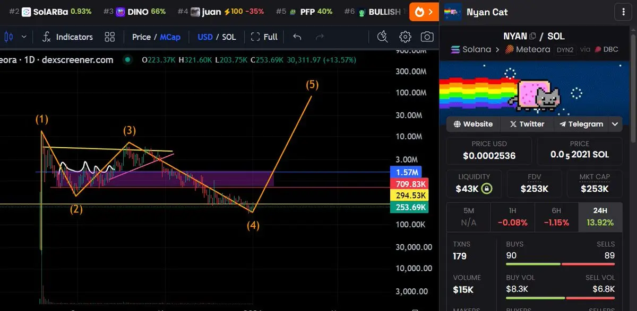
Task: Click the FDV $253K box
Action: [535, 183]
